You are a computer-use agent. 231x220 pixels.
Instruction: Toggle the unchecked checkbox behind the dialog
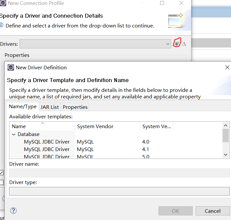(2, 182)
